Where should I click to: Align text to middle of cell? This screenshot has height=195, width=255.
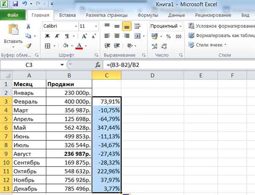117,26
